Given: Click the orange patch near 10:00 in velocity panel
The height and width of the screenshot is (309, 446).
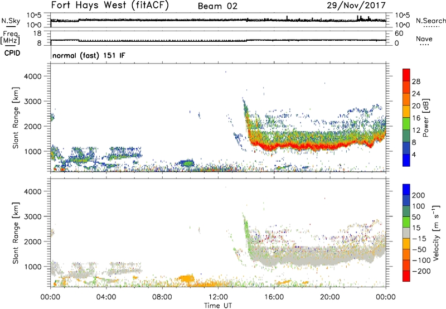Looking at the screenshot, I should pyautogui.click(x=186, y=278).
